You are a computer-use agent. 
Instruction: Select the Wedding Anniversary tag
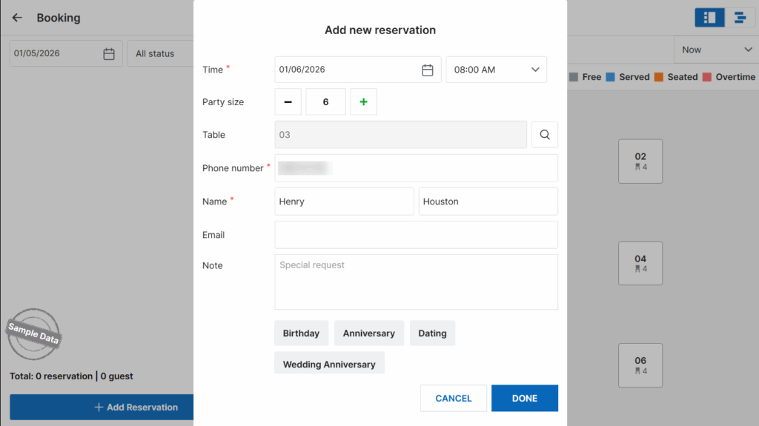tap(329, 364)
